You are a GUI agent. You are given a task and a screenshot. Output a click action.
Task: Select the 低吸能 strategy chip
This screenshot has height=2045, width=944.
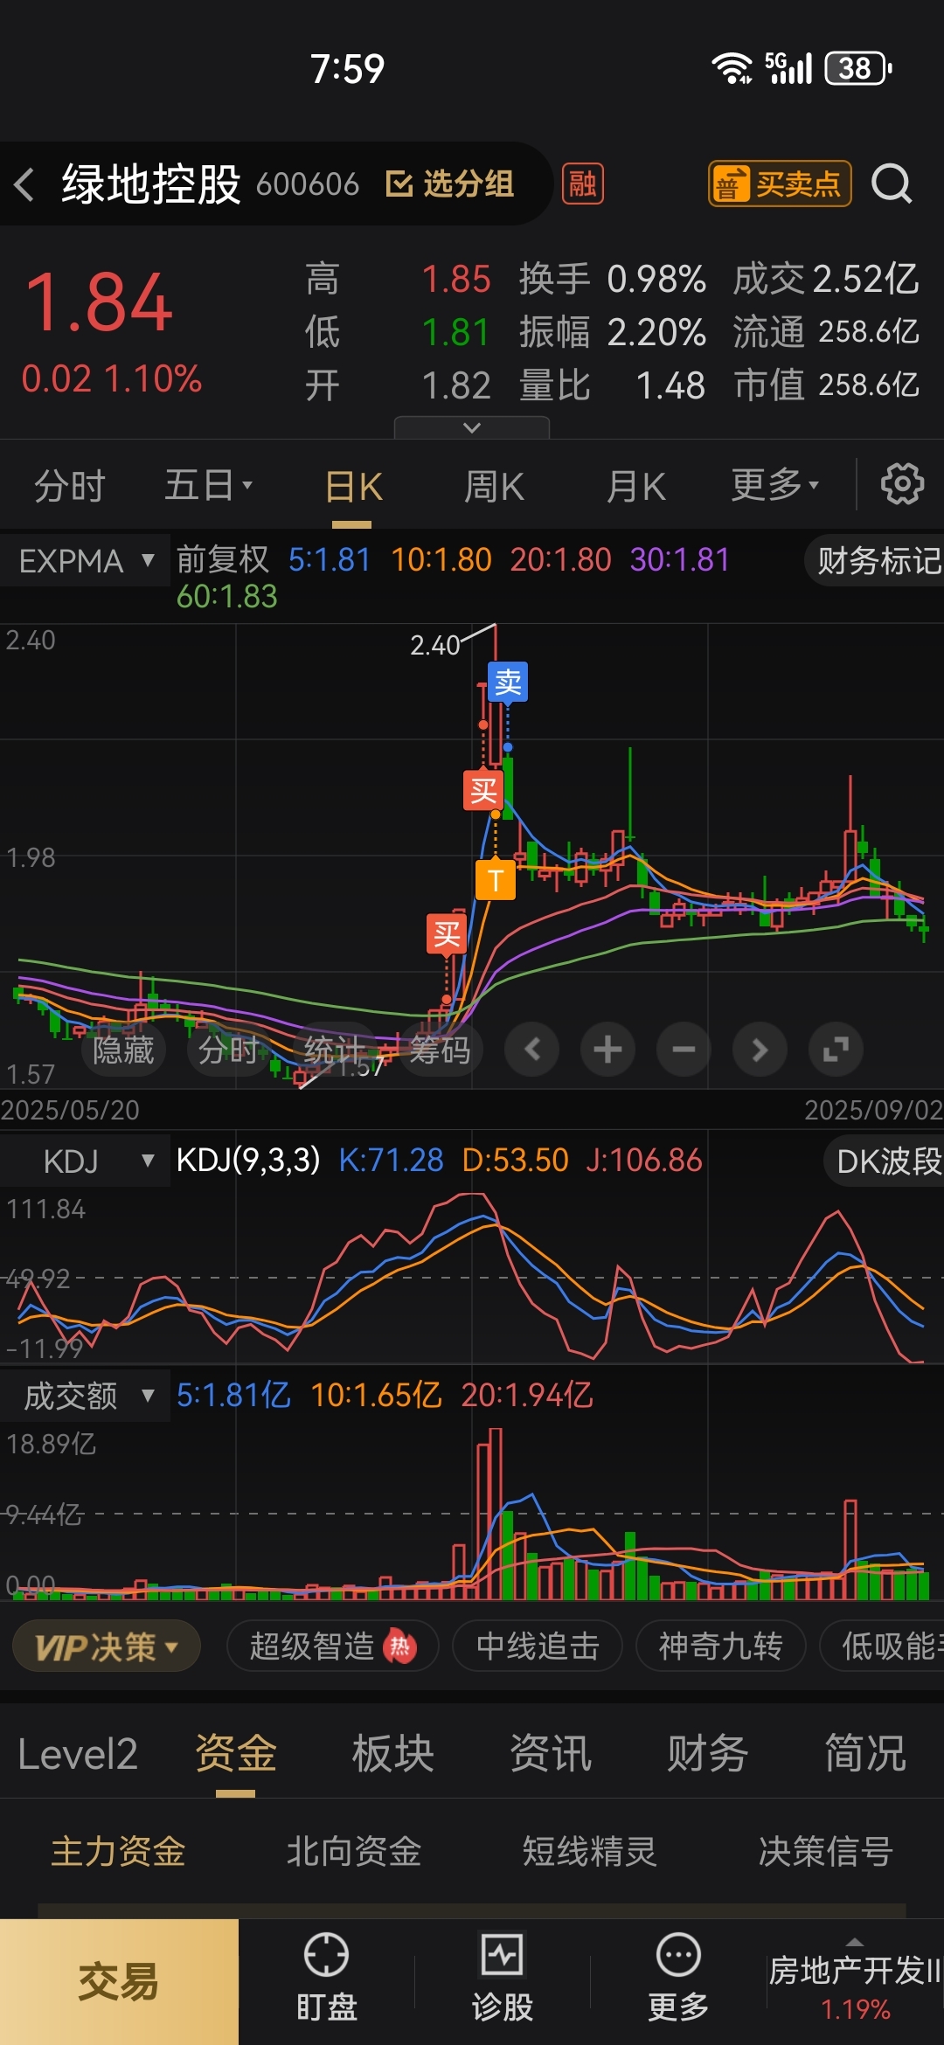(883, 1646)
